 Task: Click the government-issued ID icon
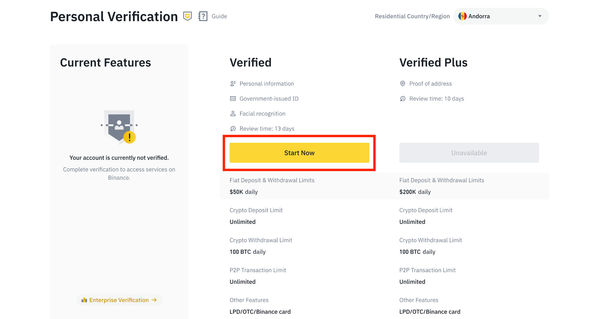(233, 98)
